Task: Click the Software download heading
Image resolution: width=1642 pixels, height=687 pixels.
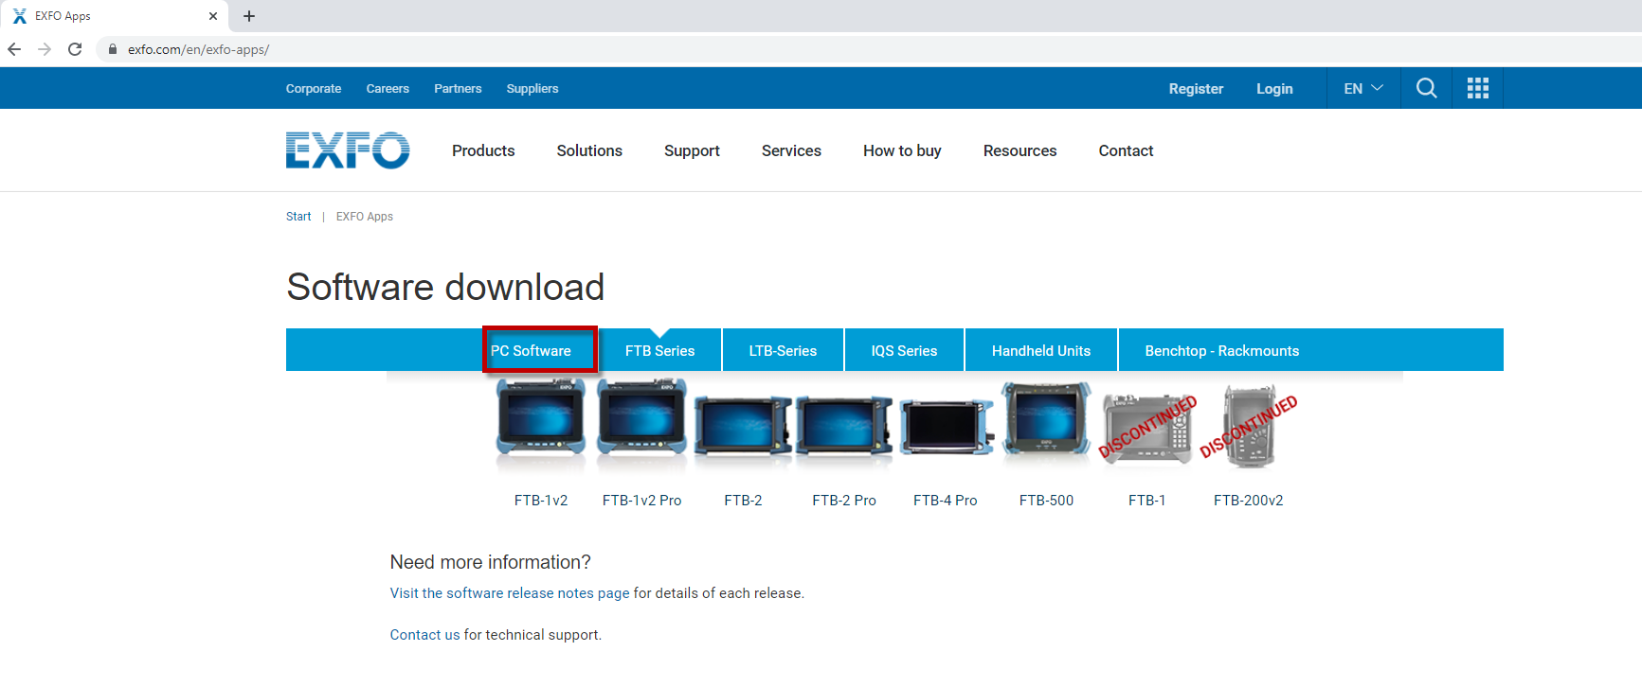Action: pyautogui.click(x=445, y=288)
